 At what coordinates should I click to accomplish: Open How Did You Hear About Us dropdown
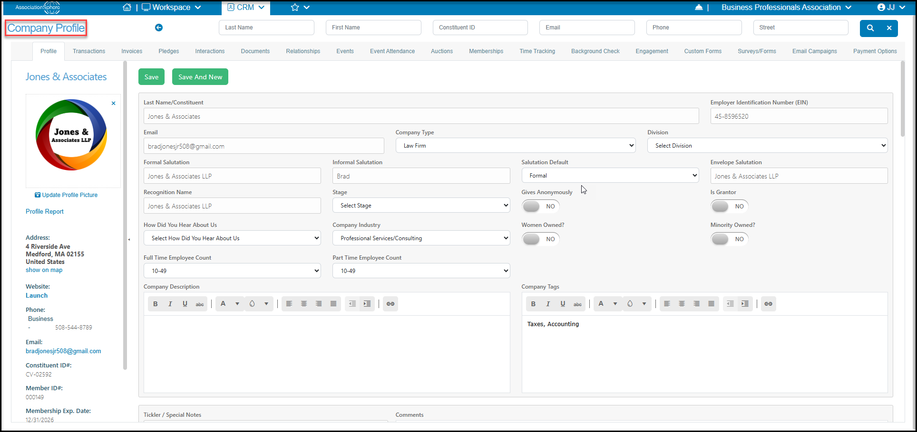[x=232, y=238]
